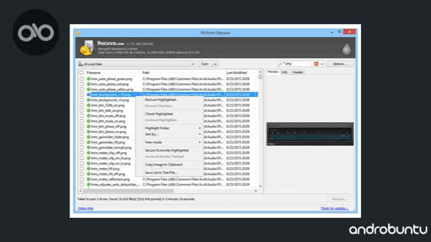Open the Preview tab
431x242 pixels.
point(273,72)
